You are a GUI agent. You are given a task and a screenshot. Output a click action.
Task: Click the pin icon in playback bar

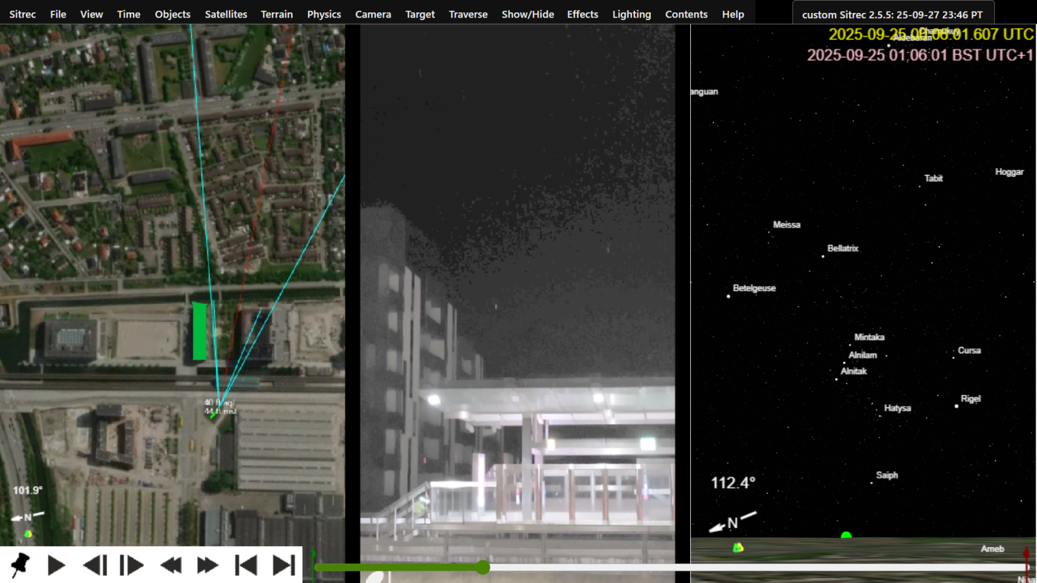click(x=20, y=565)
